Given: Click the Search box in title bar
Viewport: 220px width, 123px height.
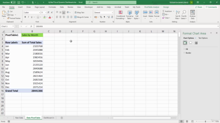Looking at the screenshot, I should 111,2.
